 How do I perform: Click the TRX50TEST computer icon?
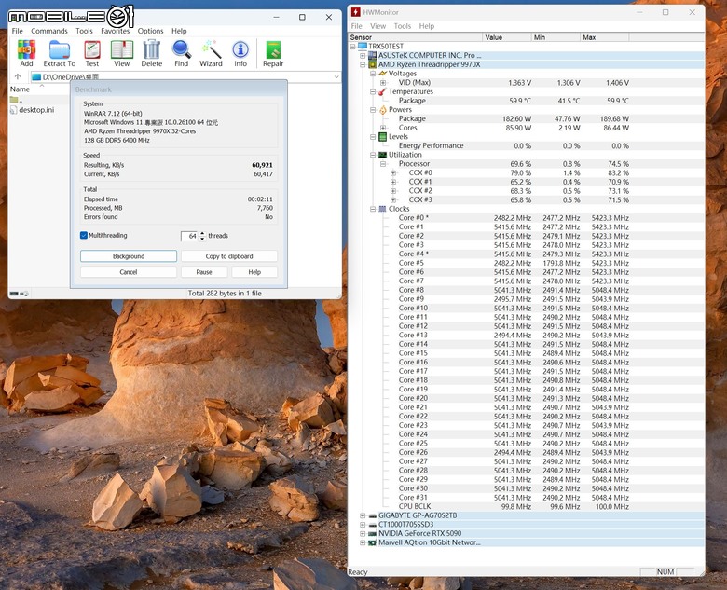pyautogui.click(x=363, y=46)
